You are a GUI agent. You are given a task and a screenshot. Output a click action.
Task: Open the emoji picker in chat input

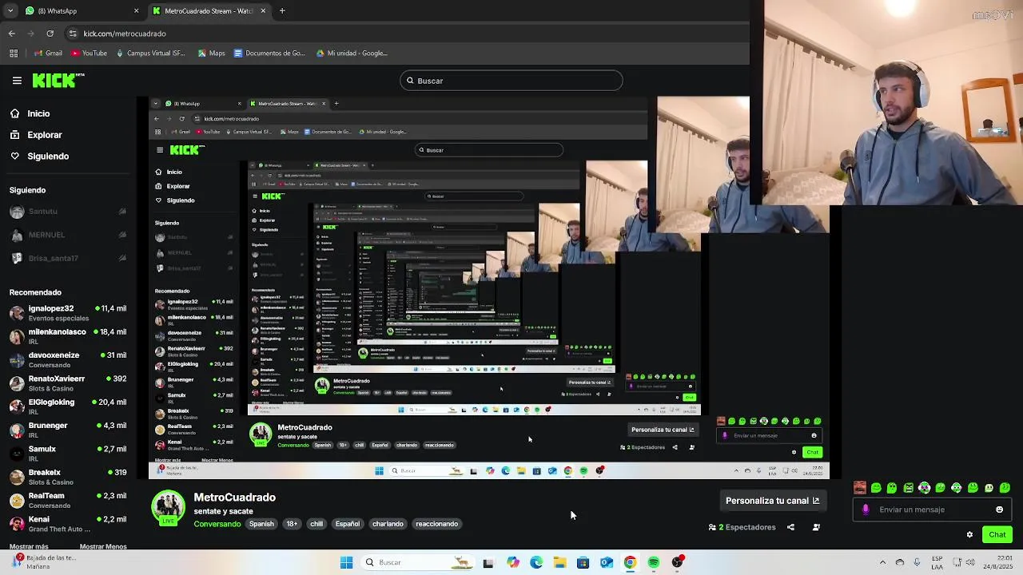(999, 510)
